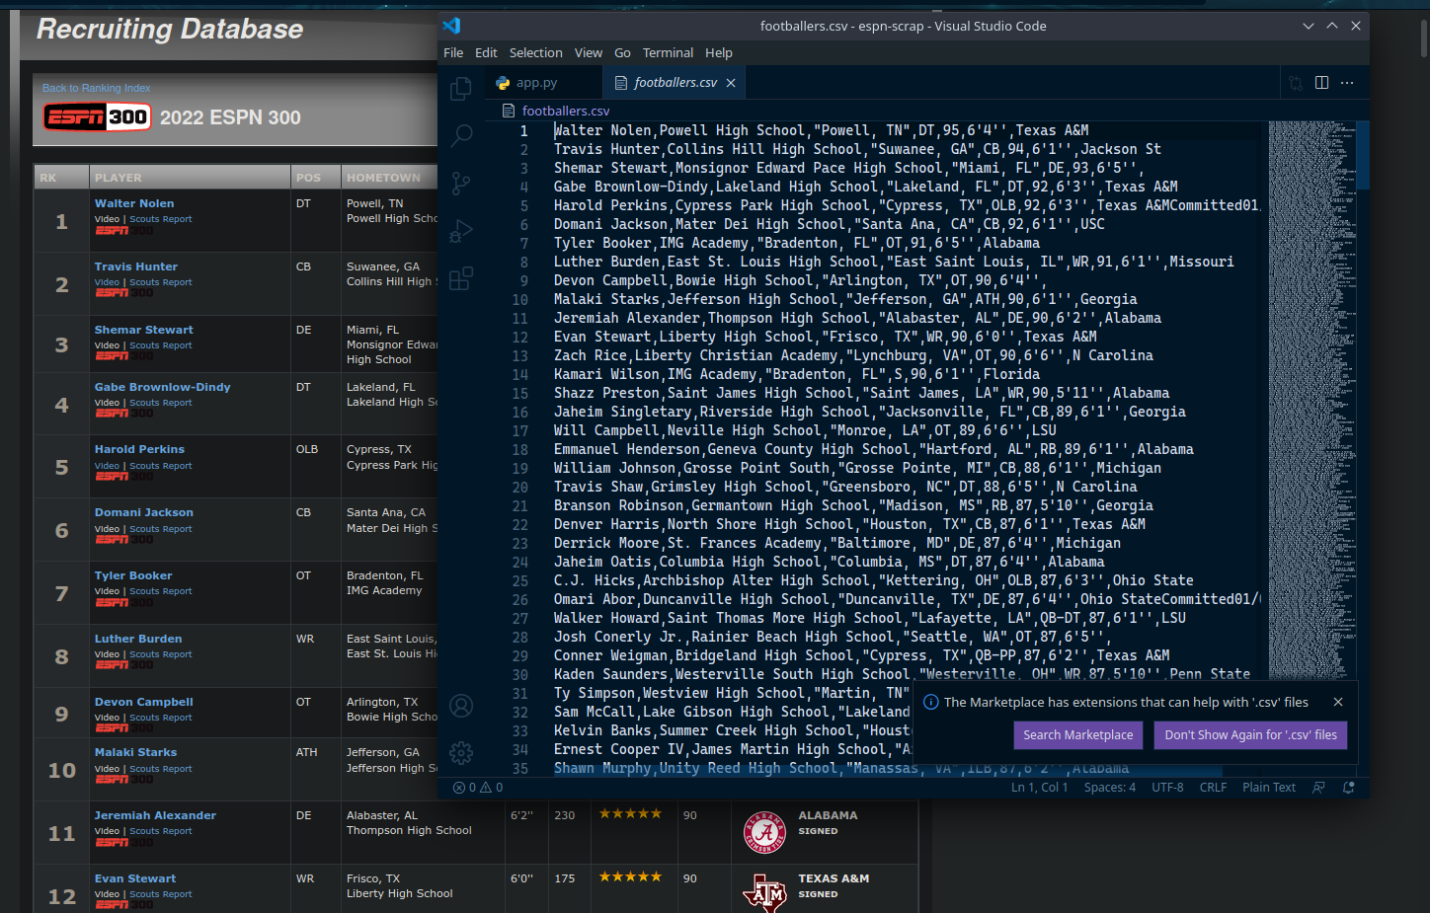Split the editor right

tap(1321, 83)
